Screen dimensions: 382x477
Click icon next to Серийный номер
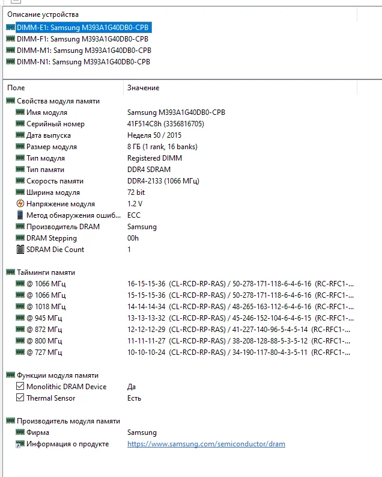point(20,123)
